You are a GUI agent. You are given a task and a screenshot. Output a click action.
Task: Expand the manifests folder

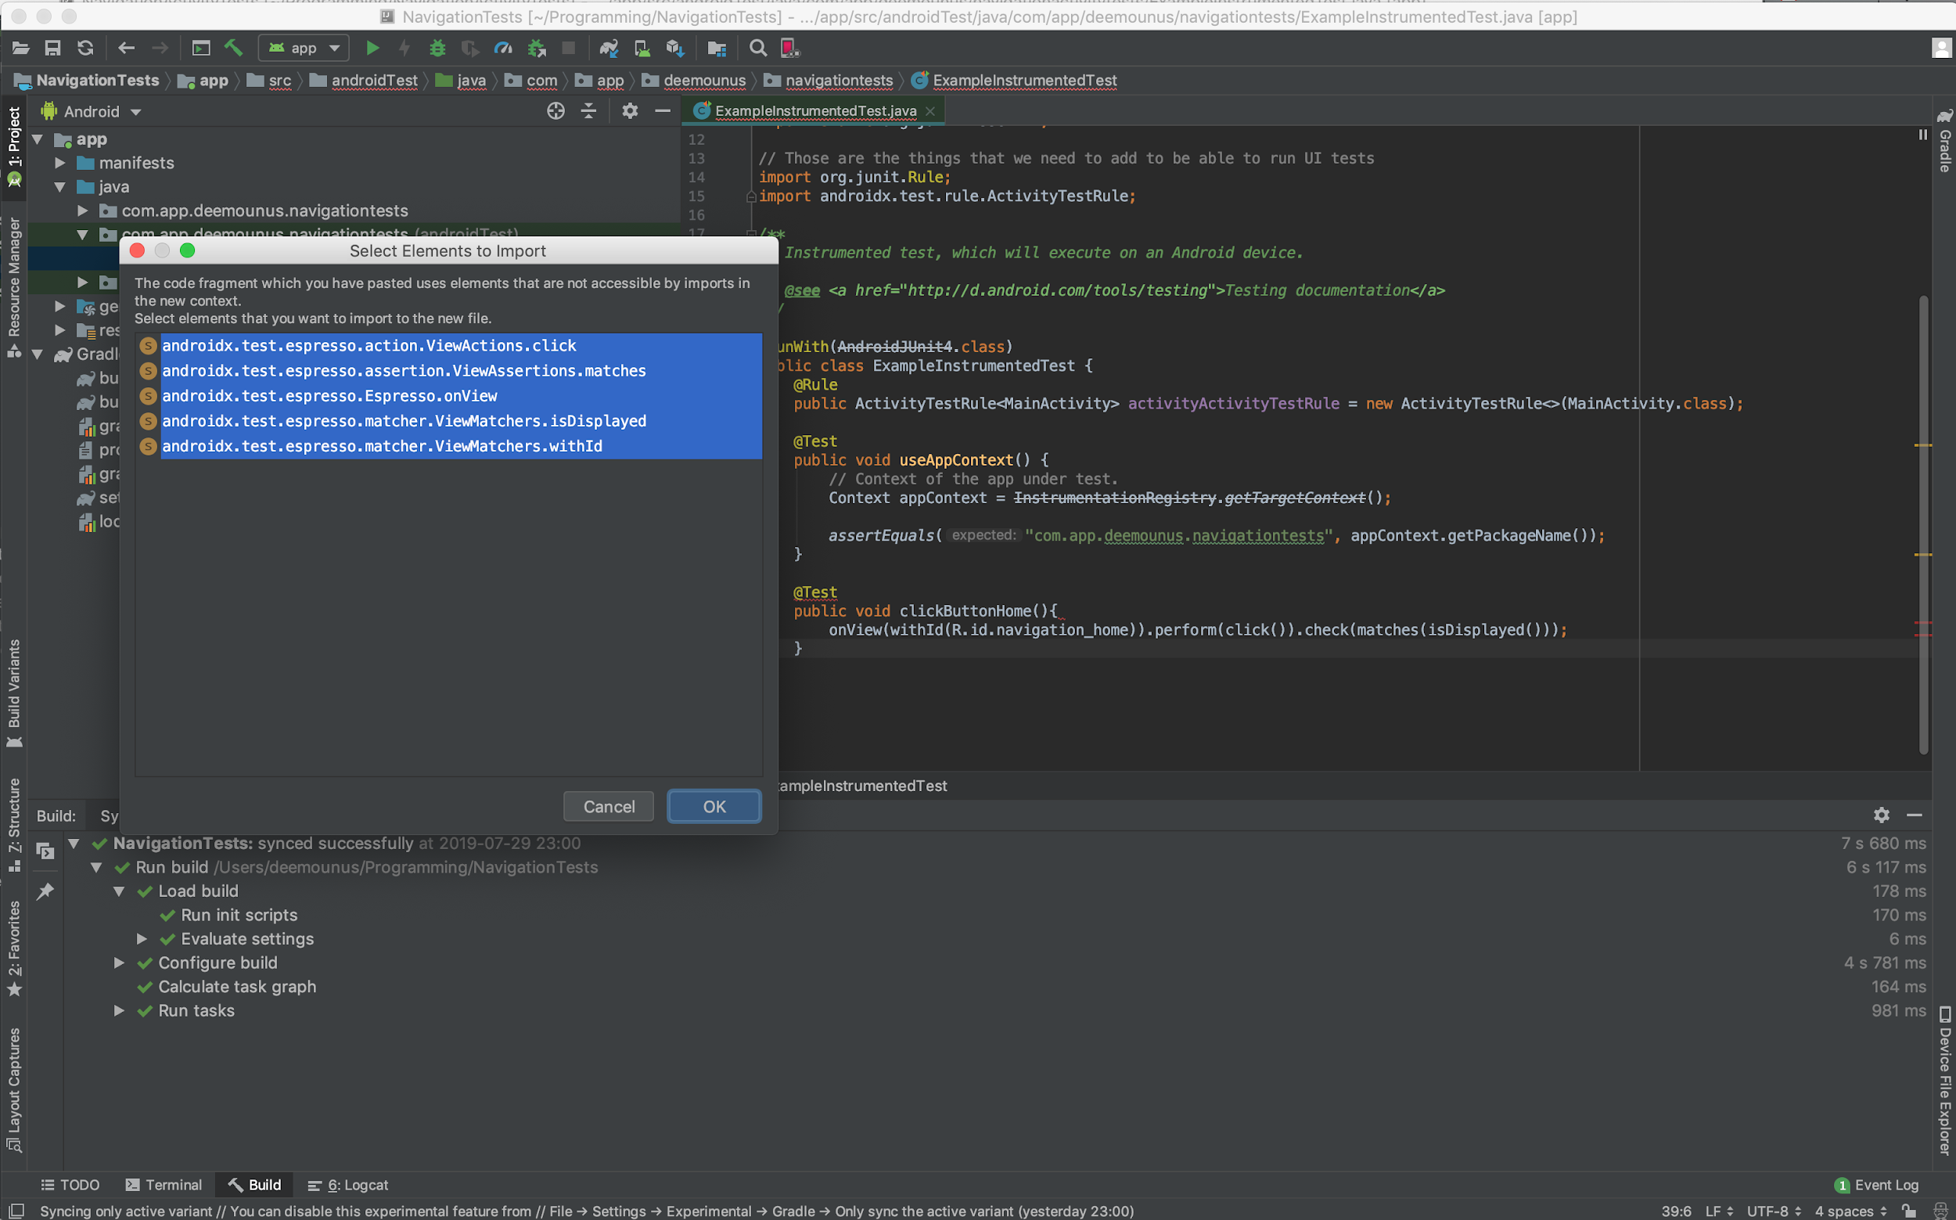[59, 163]
